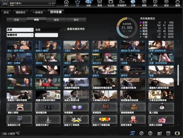Open the 資訊 info icon
Image resolution: width=183 pixels, height=138 pixels.
pyautogui.click(x=155, y=3)
